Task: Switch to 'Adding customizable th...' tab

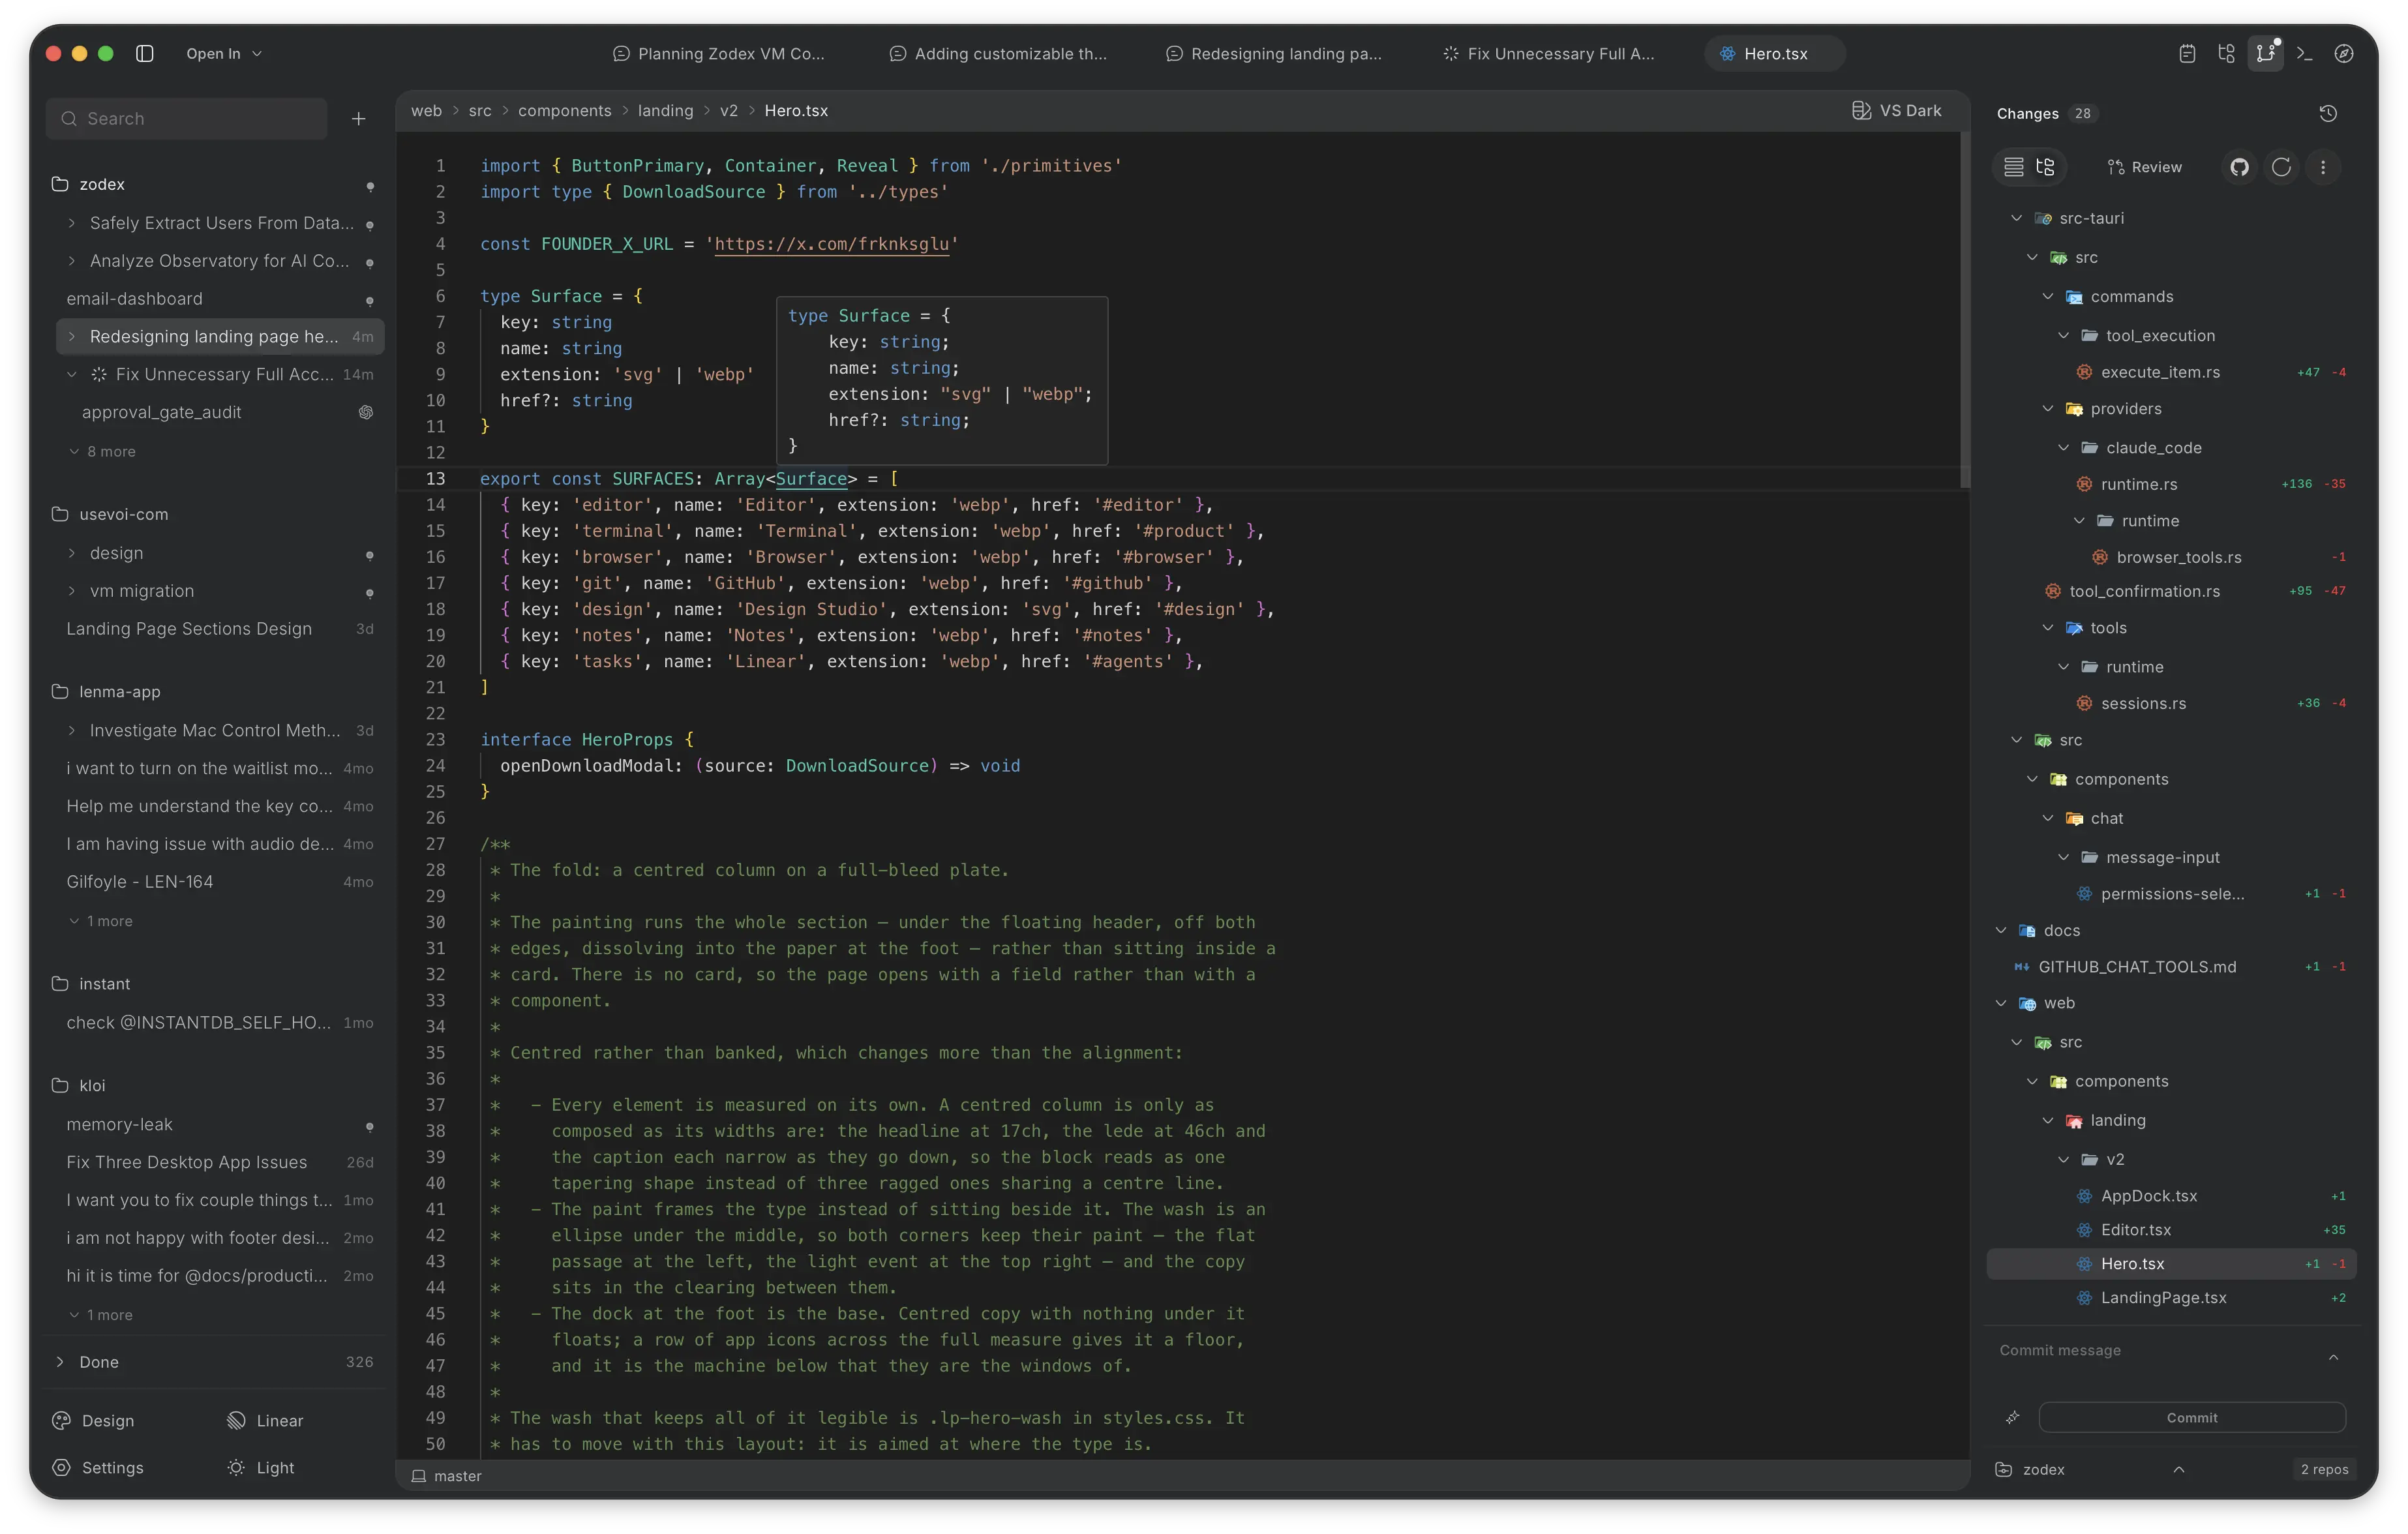Action: [x=998, y=54]
